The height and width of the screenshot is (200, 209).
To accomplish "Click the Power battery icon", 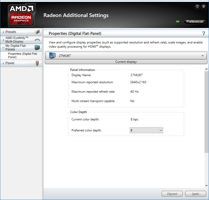I will point(37,63).
